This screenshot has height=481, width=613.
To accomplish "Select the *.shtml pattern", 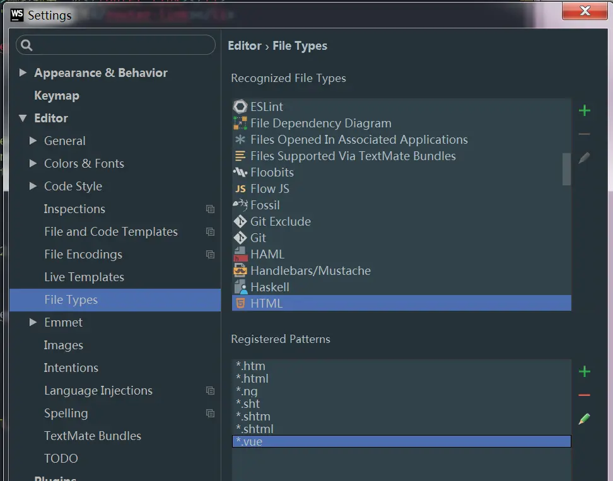I will 402,429.
